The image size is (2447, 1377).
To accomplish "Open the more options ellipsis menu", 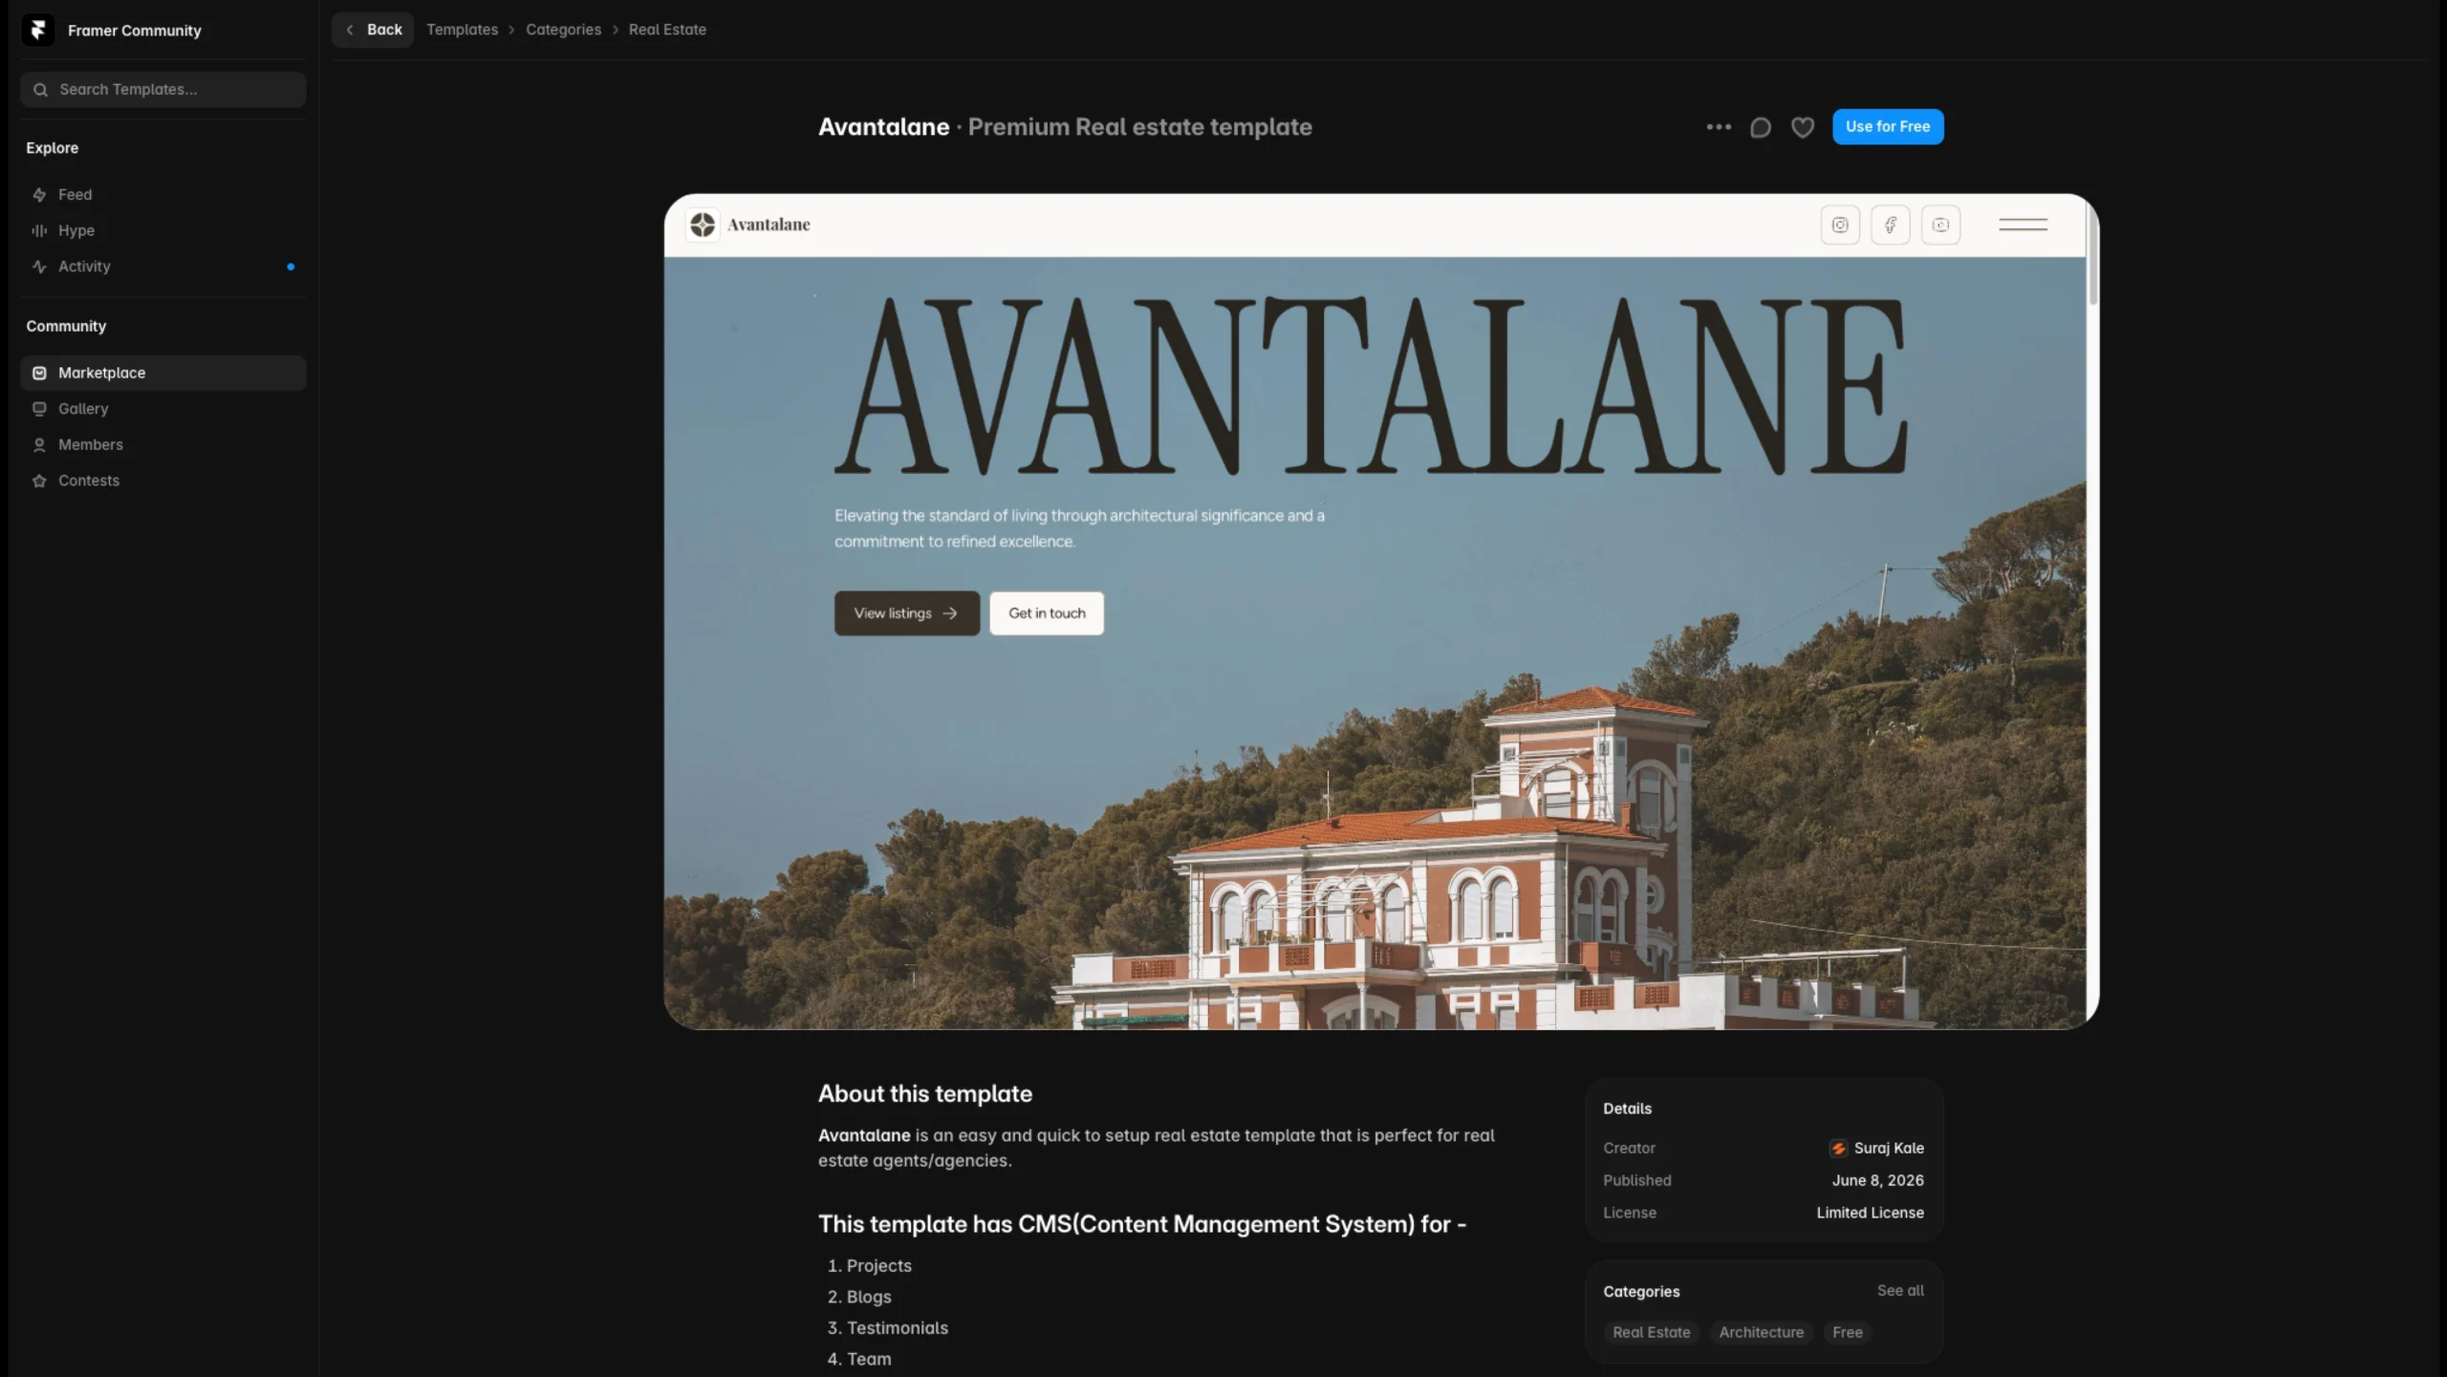I will click(x=1719, y=127).
